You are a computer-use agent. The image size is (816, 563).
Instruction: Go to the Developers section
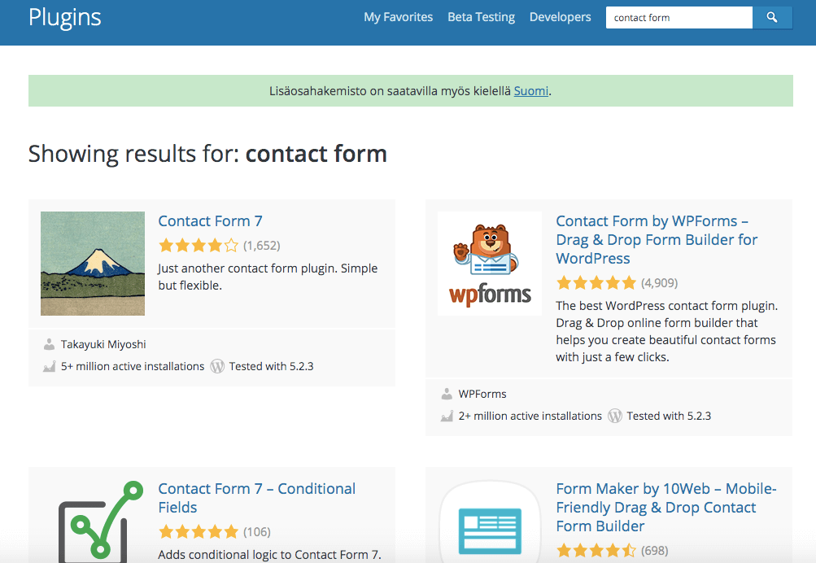(560, 17)
